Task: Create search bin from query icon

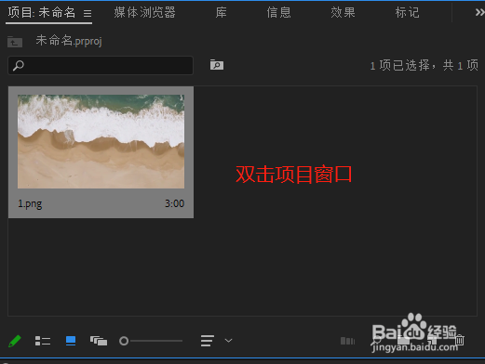Action: click(217, 65)
